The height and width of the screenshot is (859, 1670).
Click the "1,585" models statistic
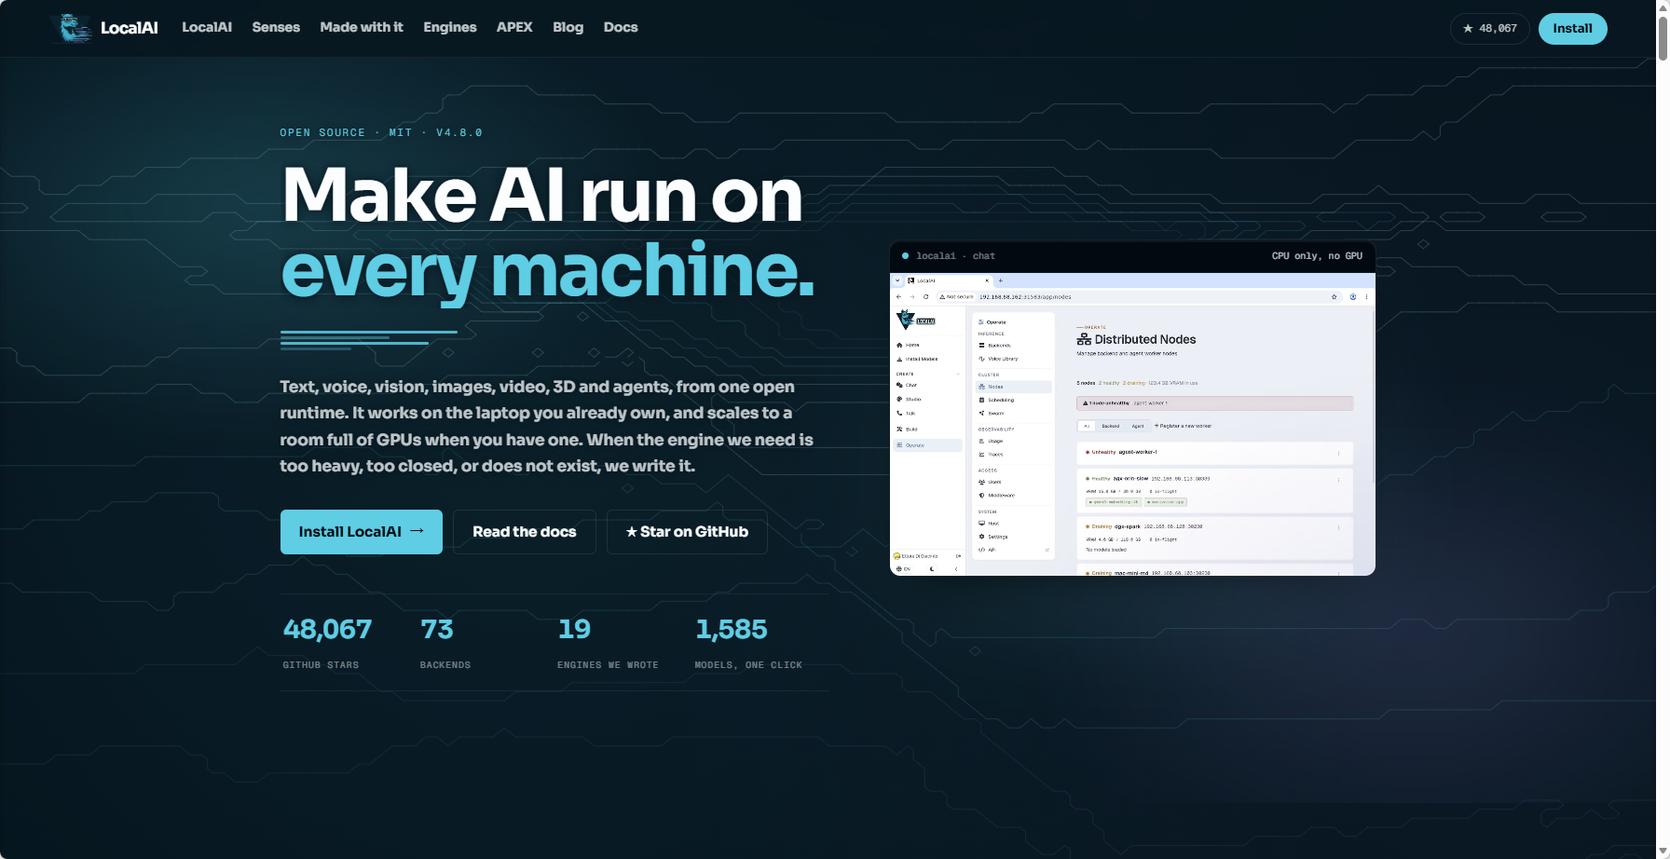(732, 630)
